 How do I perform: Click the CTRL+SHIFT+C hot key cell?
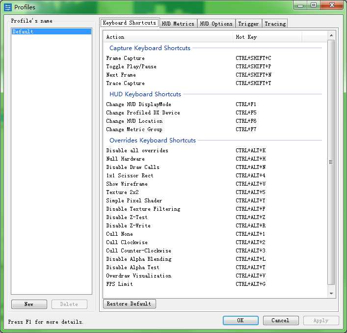[x=253, y=58]
